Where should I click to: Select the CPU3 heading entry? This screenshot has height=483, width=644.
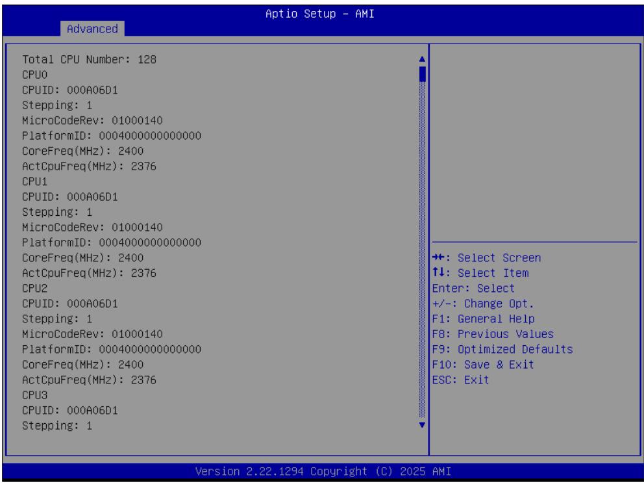[x=34, y=395]
